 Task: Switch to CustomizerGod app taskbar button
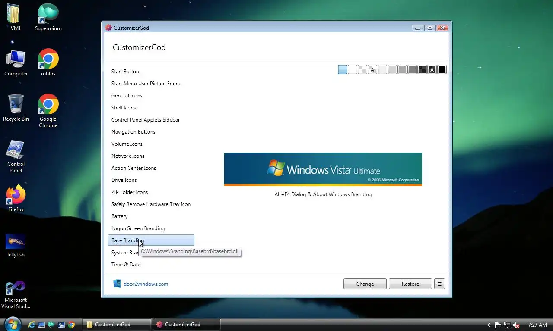click(x=187, y=325)
